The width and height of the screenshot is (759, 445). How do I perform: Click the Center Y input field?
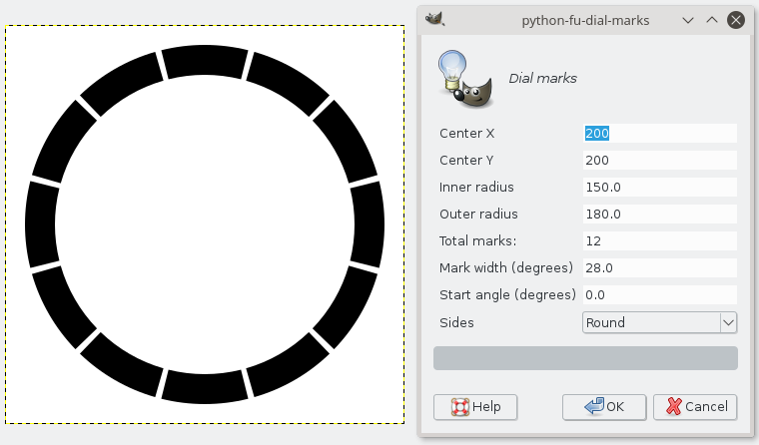660,160
